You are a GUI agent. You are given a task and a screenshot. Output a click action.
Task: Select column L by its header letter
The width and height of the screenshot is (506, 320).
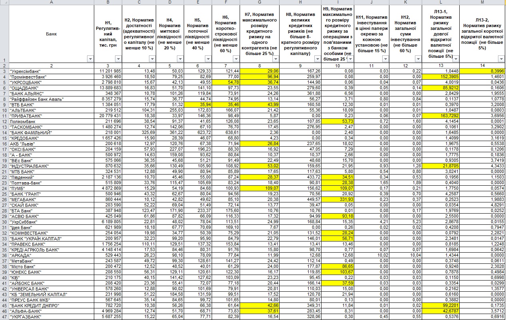click(441, 2)
